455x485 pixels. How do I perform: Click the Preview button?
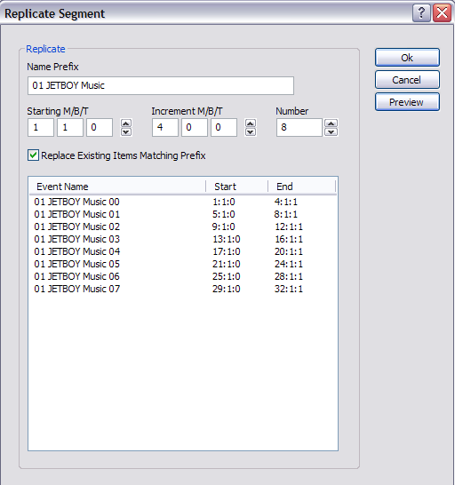pos(407,102)
